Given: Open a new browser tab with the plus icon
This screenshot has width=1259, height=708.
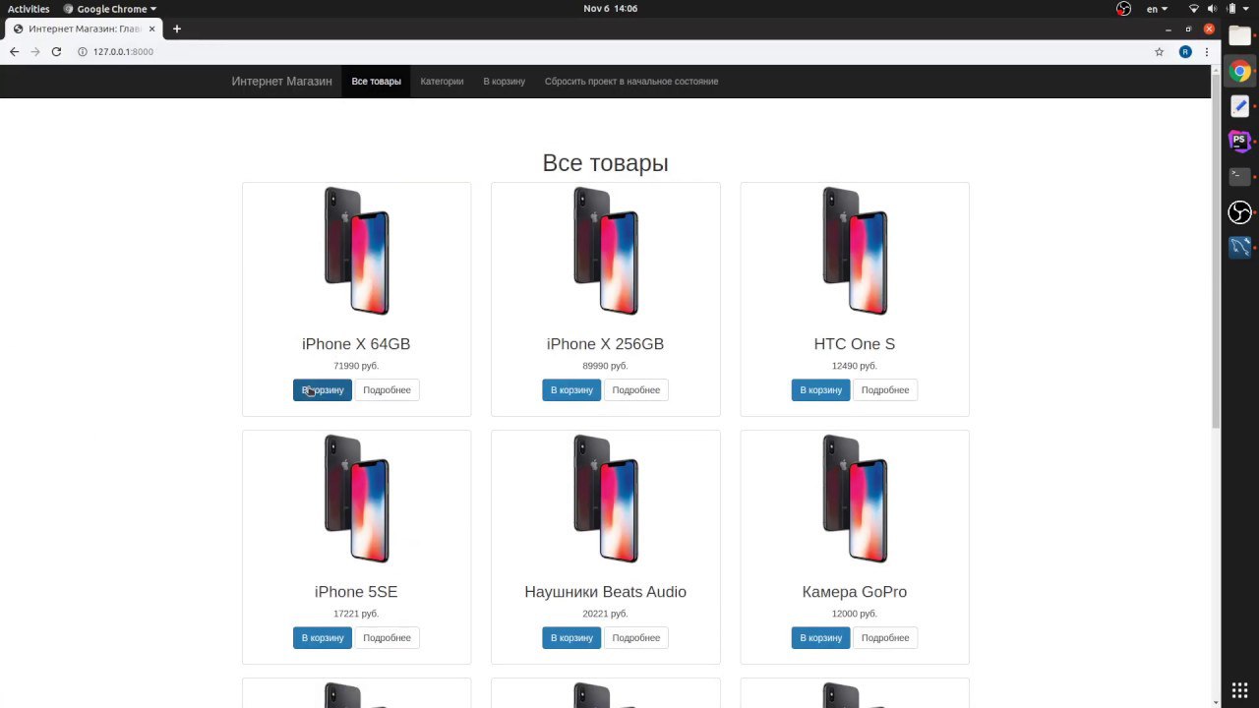Looking at the screenshot, I should pyautogui.click(x=177, y=29).
